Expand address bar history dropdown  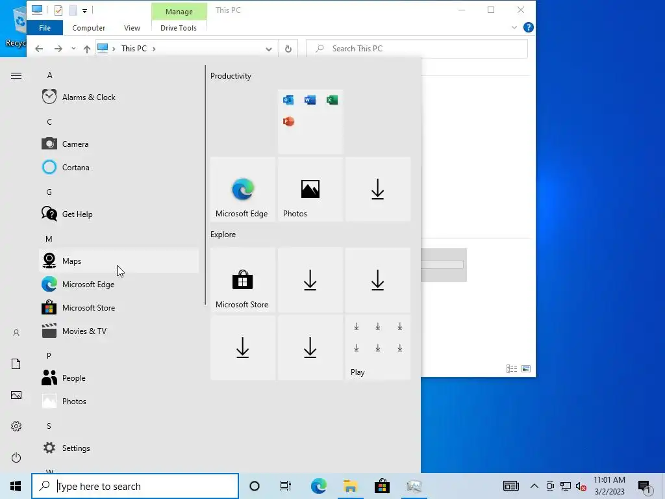[268, 49]
